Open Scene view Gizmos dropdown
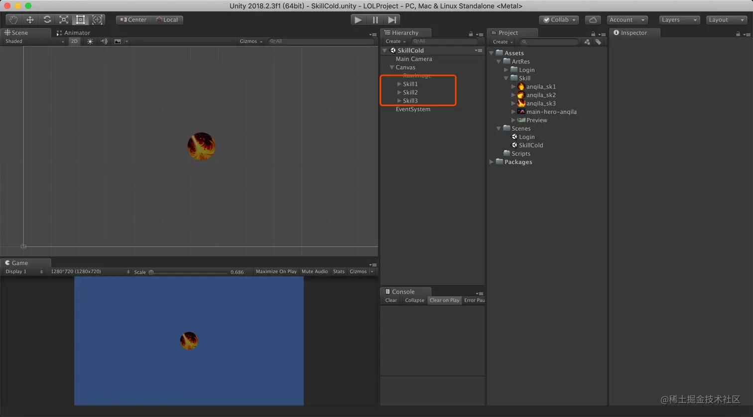 (251, 41)
